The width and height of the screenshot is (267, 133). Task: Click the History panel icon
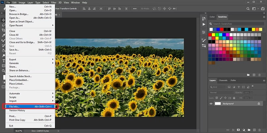click(x=204, y=19)
